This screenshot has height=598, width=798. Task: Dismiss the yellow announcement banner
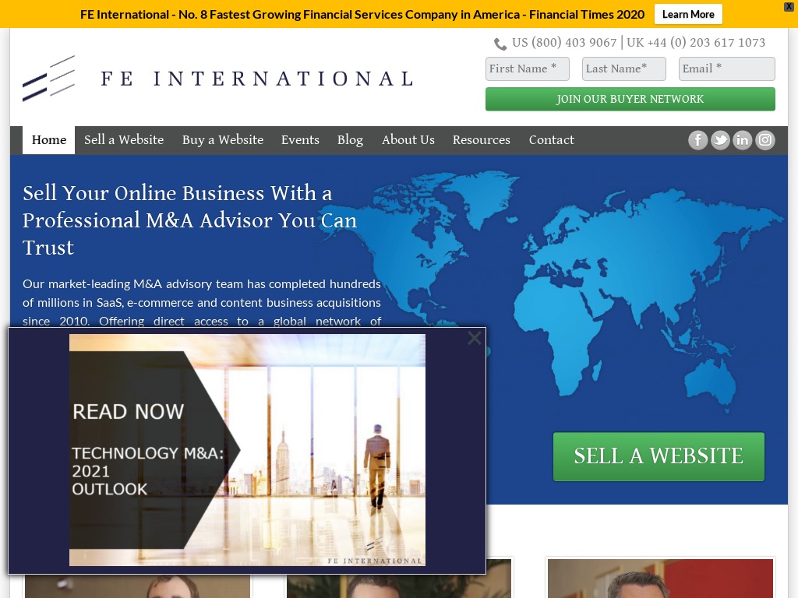pyautogui.click(x=789, y=6)
